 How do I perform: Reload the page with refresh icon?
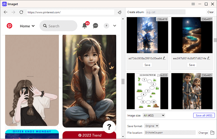tap(21, 12)
